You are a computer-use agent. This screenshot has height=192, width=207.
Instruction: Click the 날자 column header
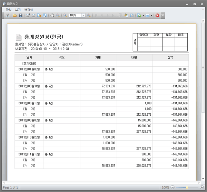29,57
